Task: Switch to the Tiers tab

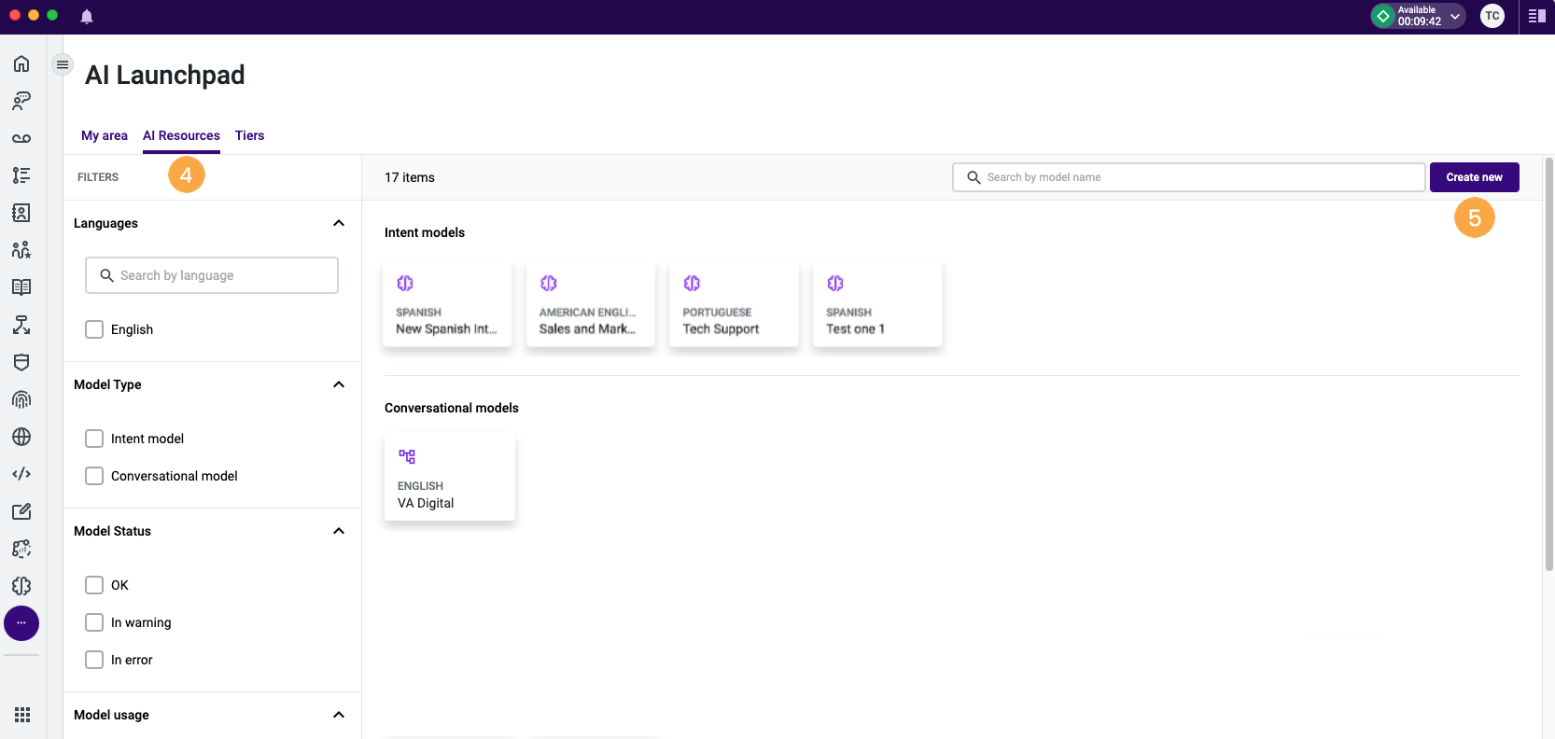Action: [249, 135]
